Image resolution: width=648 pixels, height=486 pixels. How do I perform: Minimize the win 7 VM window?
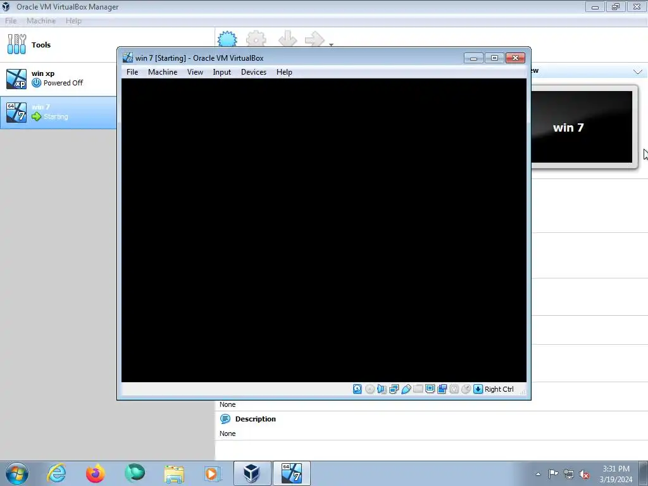point(473,58)
